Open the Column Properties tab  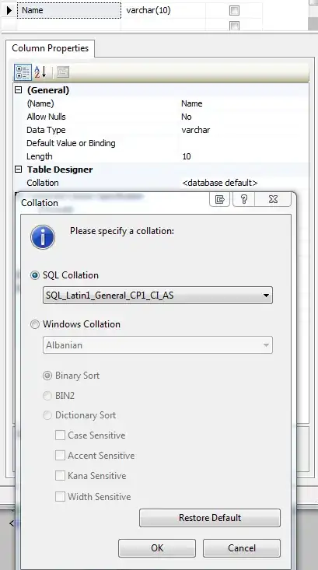pyautogui.click(x=51, y=48)
